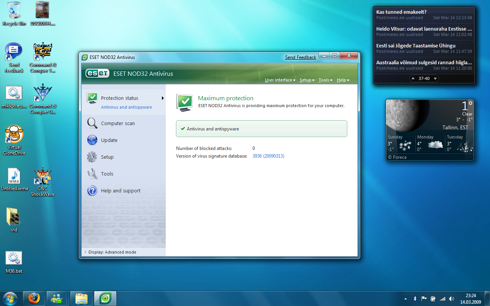
Task: Open Command & Conquer G... shortcut
Action: (43, 99)
